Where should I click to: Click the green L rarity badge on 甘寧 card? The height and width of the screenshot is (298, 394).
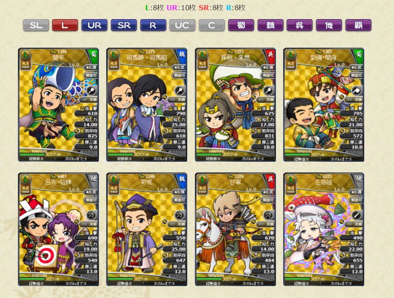[x=202, y=179]
